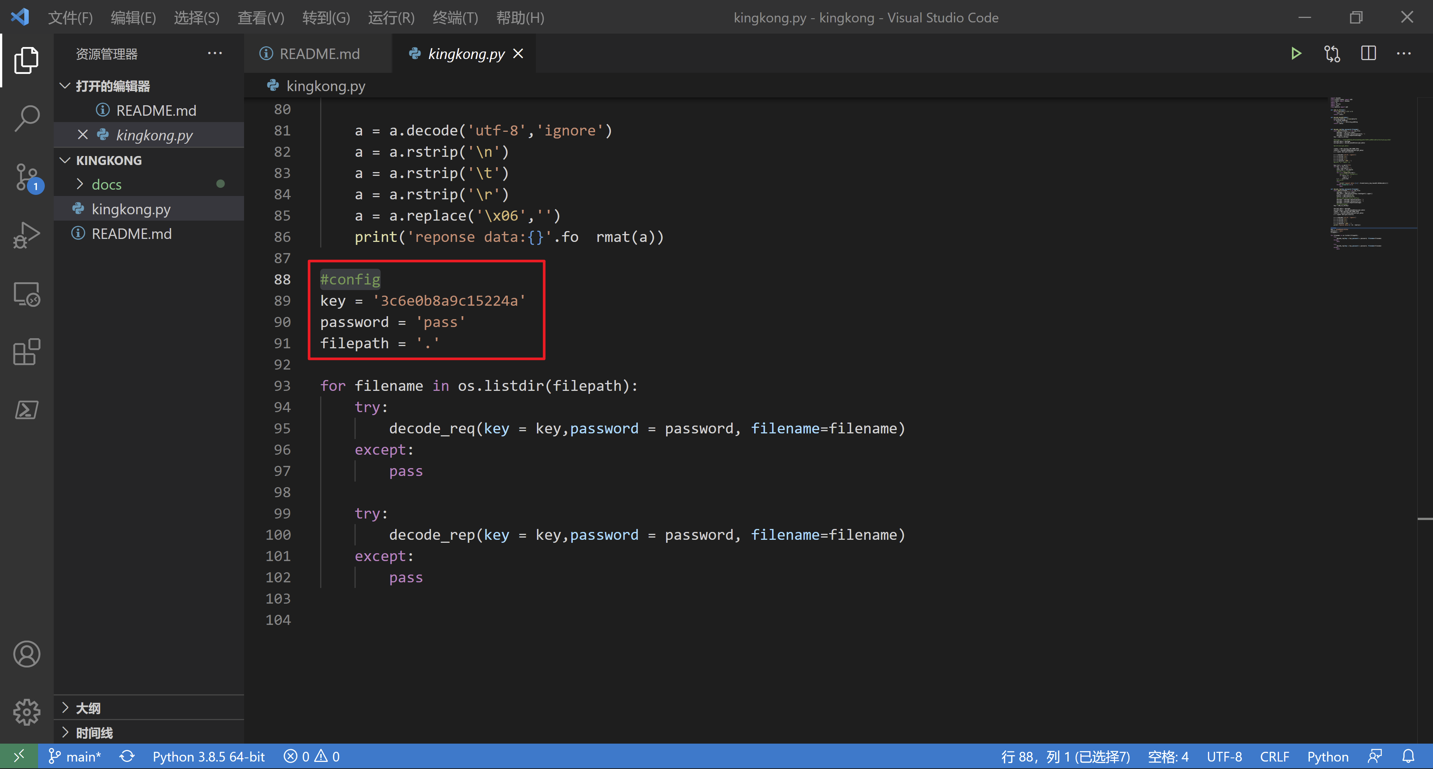Click main* git branch in status bar

[x=75, y=756]
